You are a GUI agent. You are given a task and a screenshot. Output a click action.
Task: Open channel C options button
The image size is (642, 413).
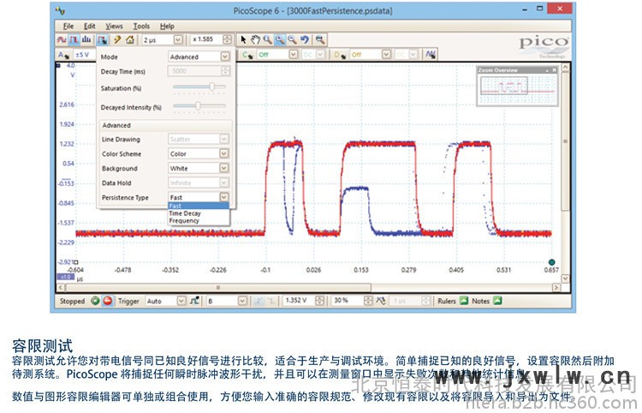coord(247,55)
